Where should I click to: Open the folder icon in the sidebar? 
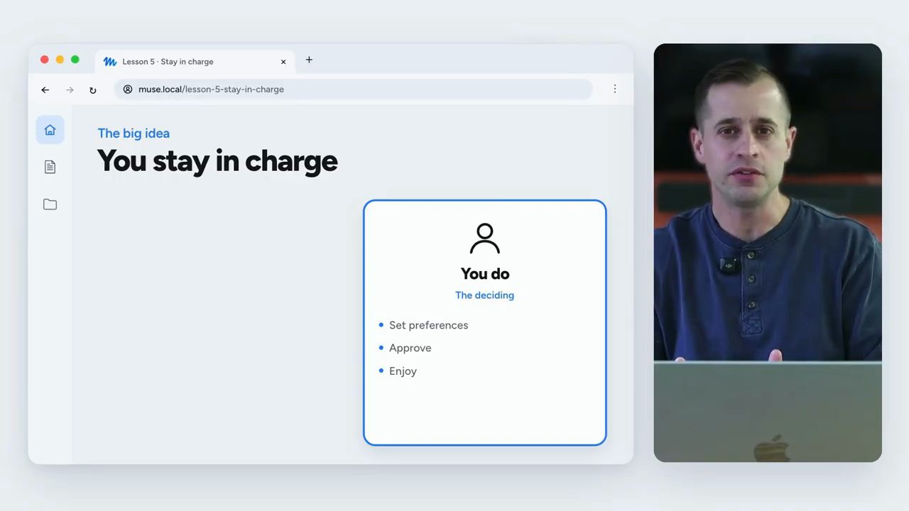click(50, 204)
